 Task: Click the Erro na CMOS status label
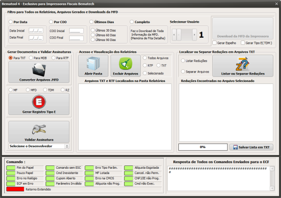(104, 178)
